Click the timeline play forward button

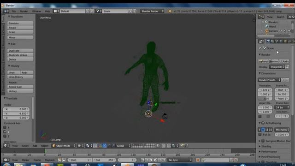pos(155,160)
